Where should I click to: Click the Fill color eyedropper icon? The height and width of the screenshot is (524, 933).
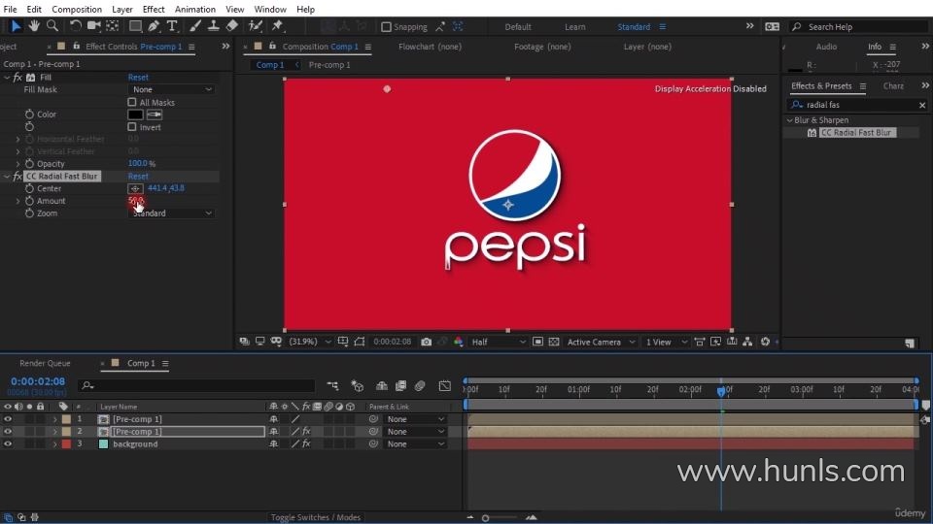[x=155, y=115]
